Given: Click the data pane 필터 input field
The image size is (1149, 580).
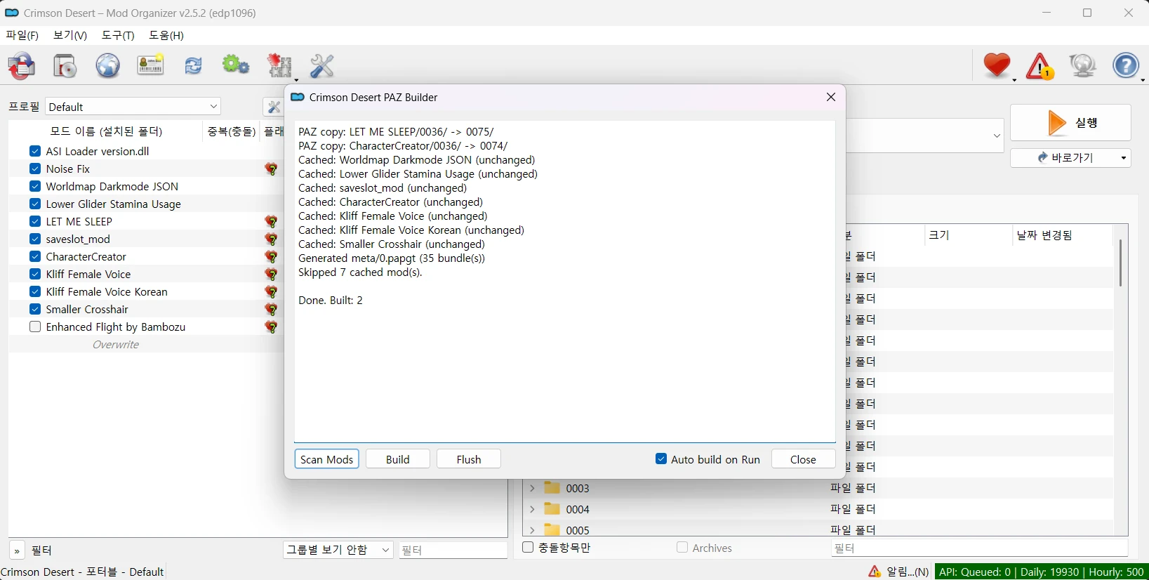Looking at the screenshot, I should click(x=979, y=548).
